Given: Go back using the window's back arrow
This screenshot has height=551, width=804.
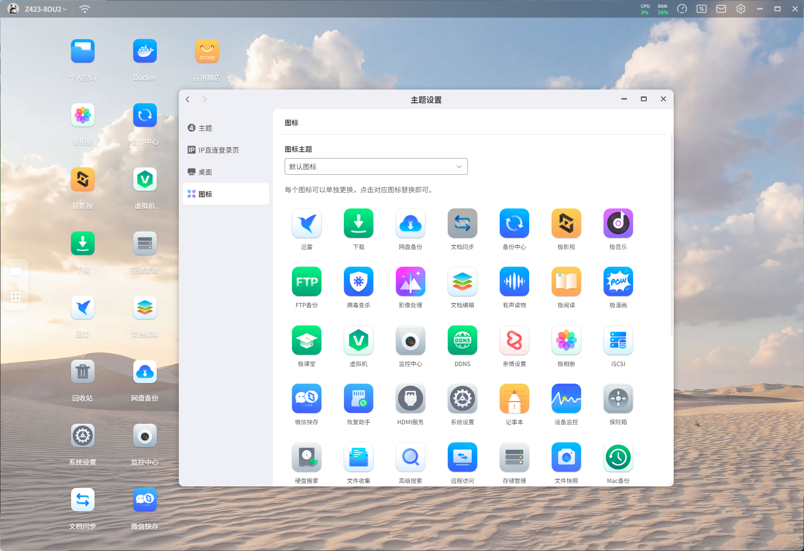Looking at the screenshot, I should 188,99.
